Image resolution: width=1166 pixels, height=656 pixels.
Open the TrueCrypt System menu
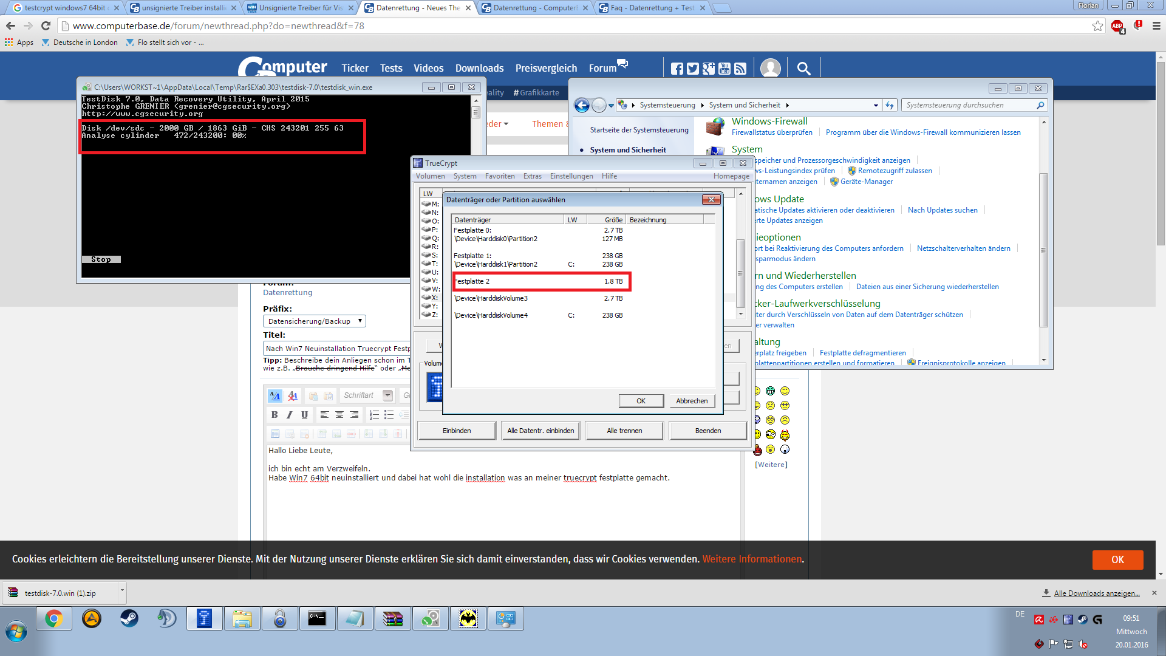click(465, 176)
